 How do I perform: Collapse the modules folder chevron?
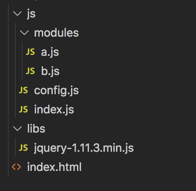[x=24, y=33]
